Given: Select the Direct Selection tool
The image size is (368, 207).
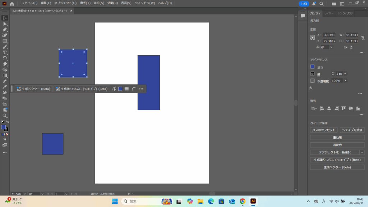Looking at the screenshot, I should point(5,24).
